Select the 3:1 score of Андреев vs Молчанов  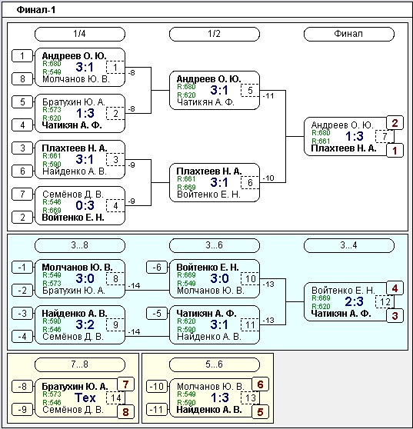85,67
